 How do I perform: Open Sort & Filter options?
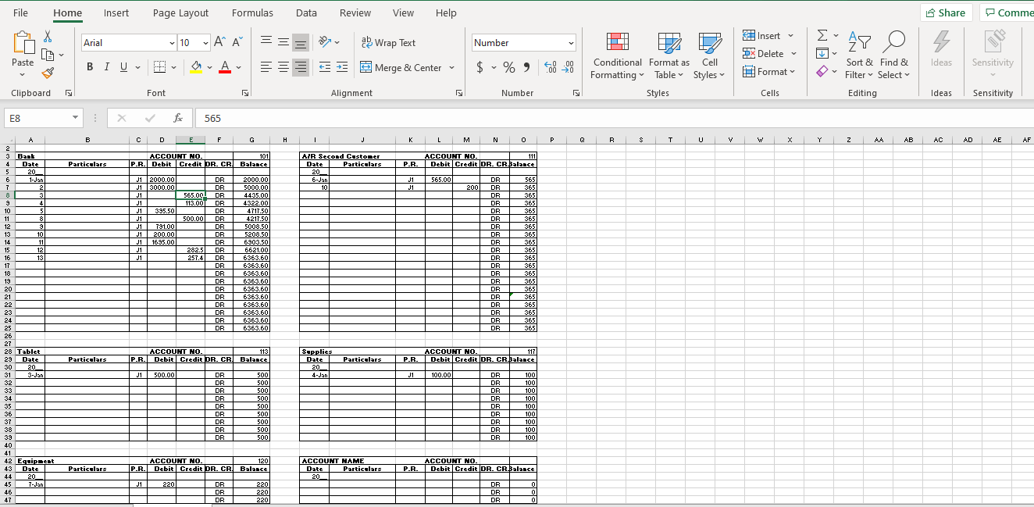pos(859,56)
